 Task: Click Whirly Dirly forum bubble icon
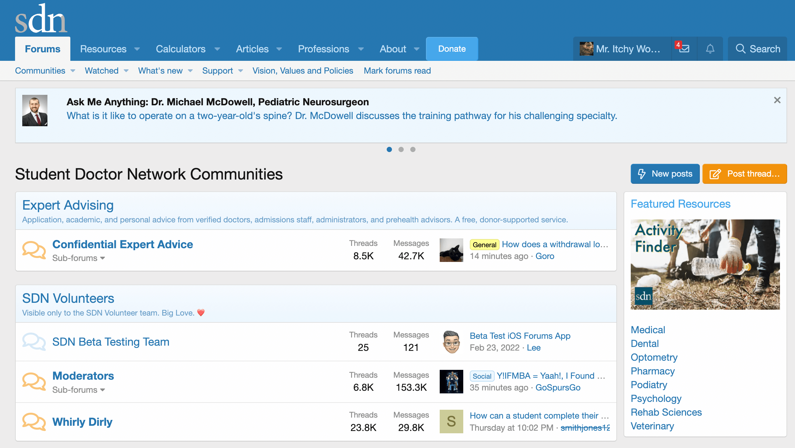click(34, 422)
